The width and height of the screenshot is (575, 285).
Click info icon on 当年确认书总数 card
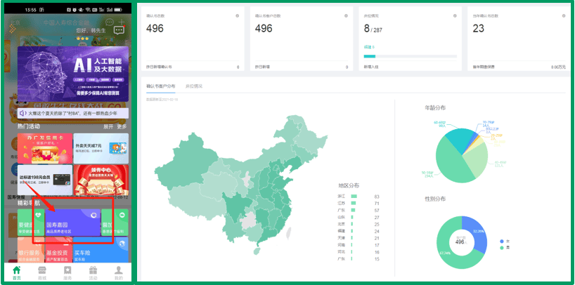[562, 15]
